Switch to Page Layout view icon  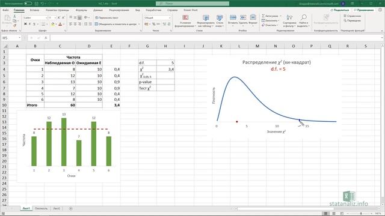click(x=333, y=214)
